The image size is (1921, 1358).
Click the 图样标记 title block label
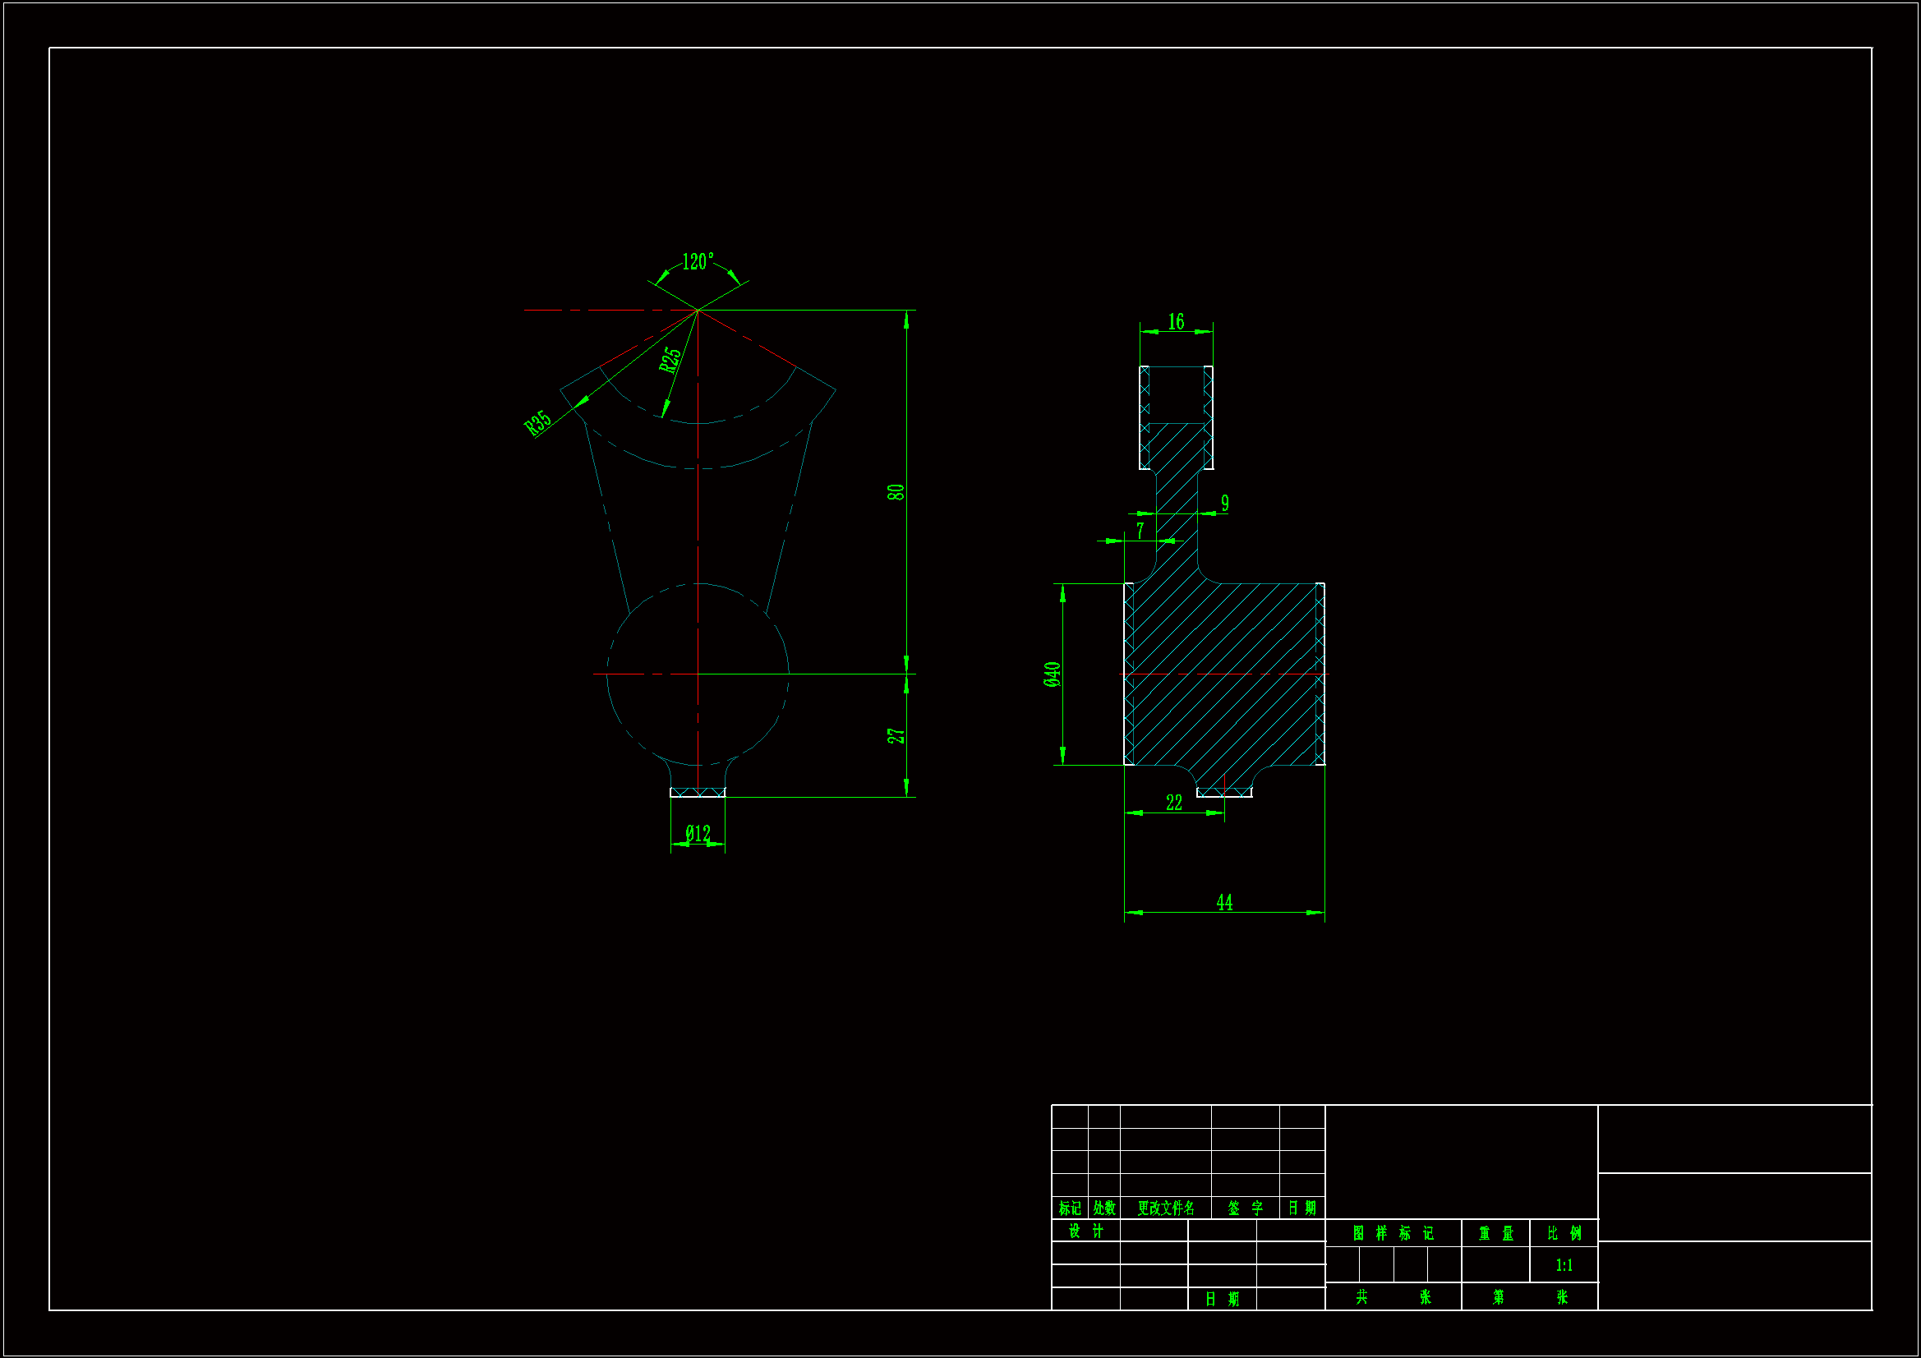pyautogui.click(x=1393, y=1233)
